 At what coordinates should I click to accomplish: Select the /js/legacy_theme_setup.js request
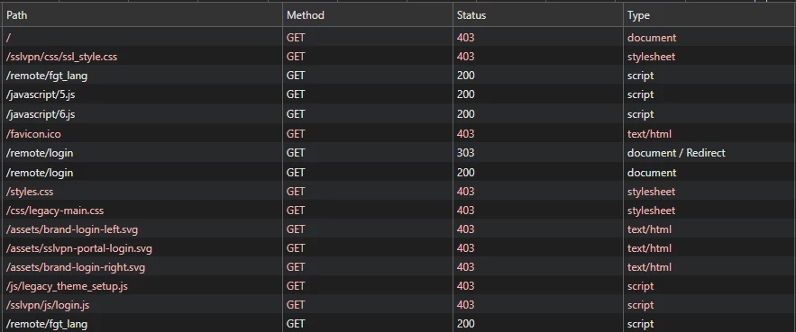[398, 286]
